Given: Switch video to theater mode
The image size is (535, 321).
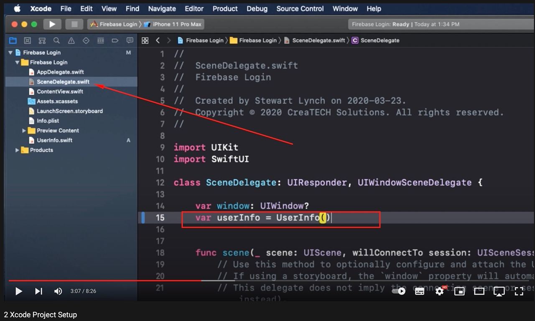Looking at the screenshot, I should pos(479,291).
